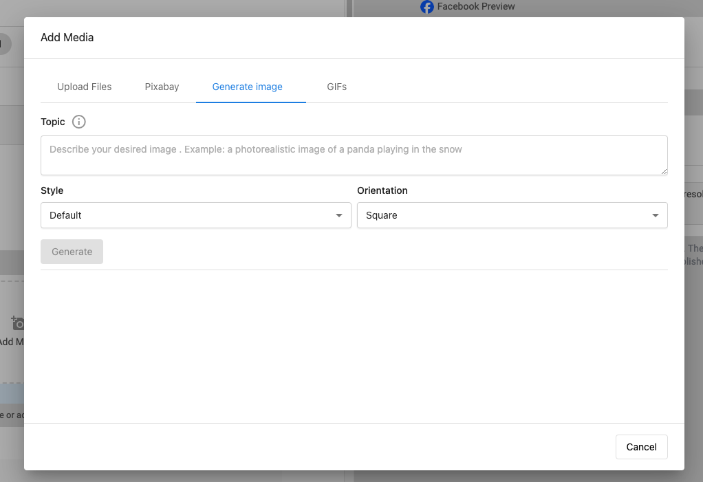
Task: Go to the GIFs tab
Action: [x=337, y=87]
